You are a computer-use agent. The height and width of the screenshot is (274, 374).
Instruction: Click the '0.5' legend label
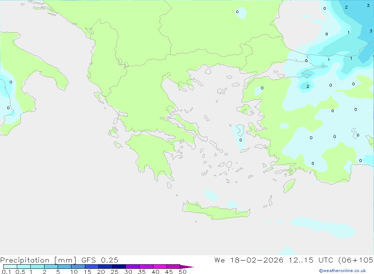pos(20,272)
